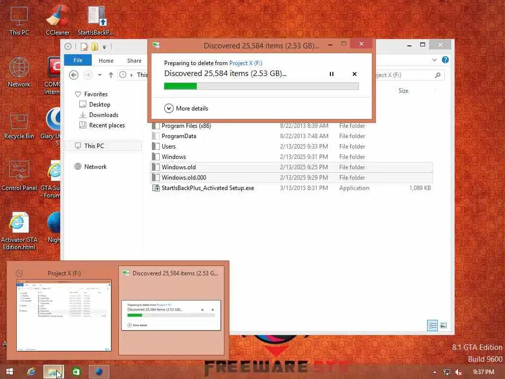This screenshot has width=505, height=379.
Task: Click network tray icon
Action: 447,372
